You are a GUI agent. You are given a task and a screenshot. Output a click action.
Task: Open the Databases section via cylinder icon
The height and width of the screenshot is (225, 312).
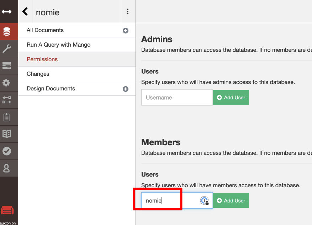pos(9,31)
